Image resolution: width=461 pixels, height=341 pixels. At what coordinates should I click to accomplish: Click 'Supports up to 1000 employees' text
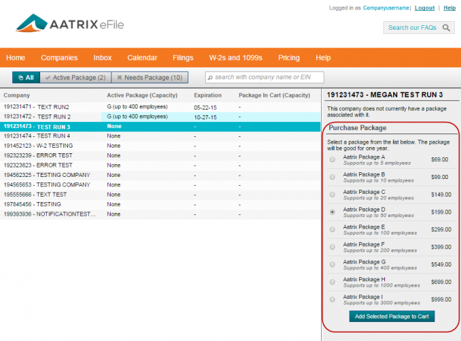pyautogui.click(x=382, y=285)
